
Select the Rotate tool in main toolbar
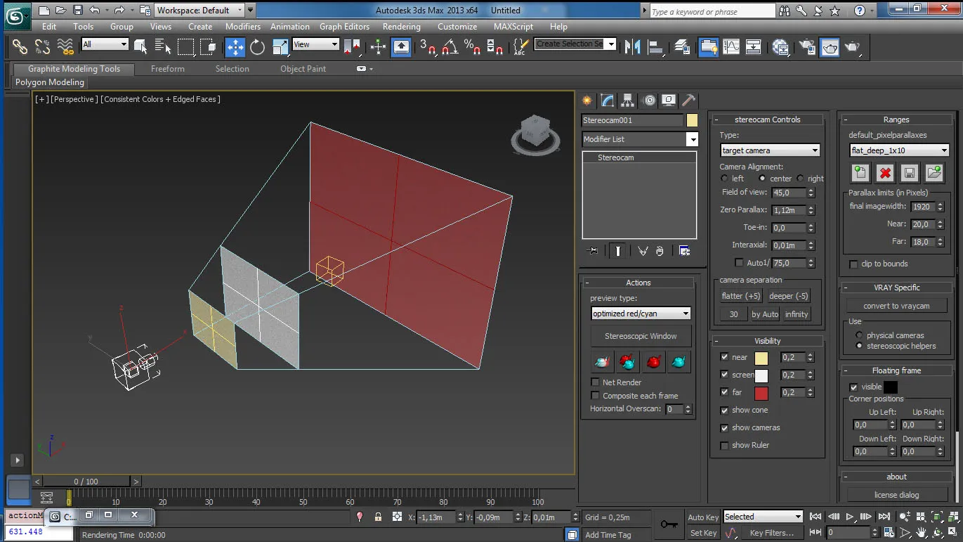click(258, 47)
